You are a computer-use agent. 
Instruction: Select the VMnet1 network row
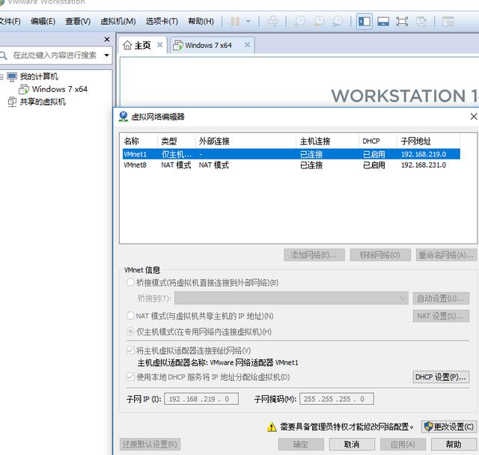click(x=291, y=154)
